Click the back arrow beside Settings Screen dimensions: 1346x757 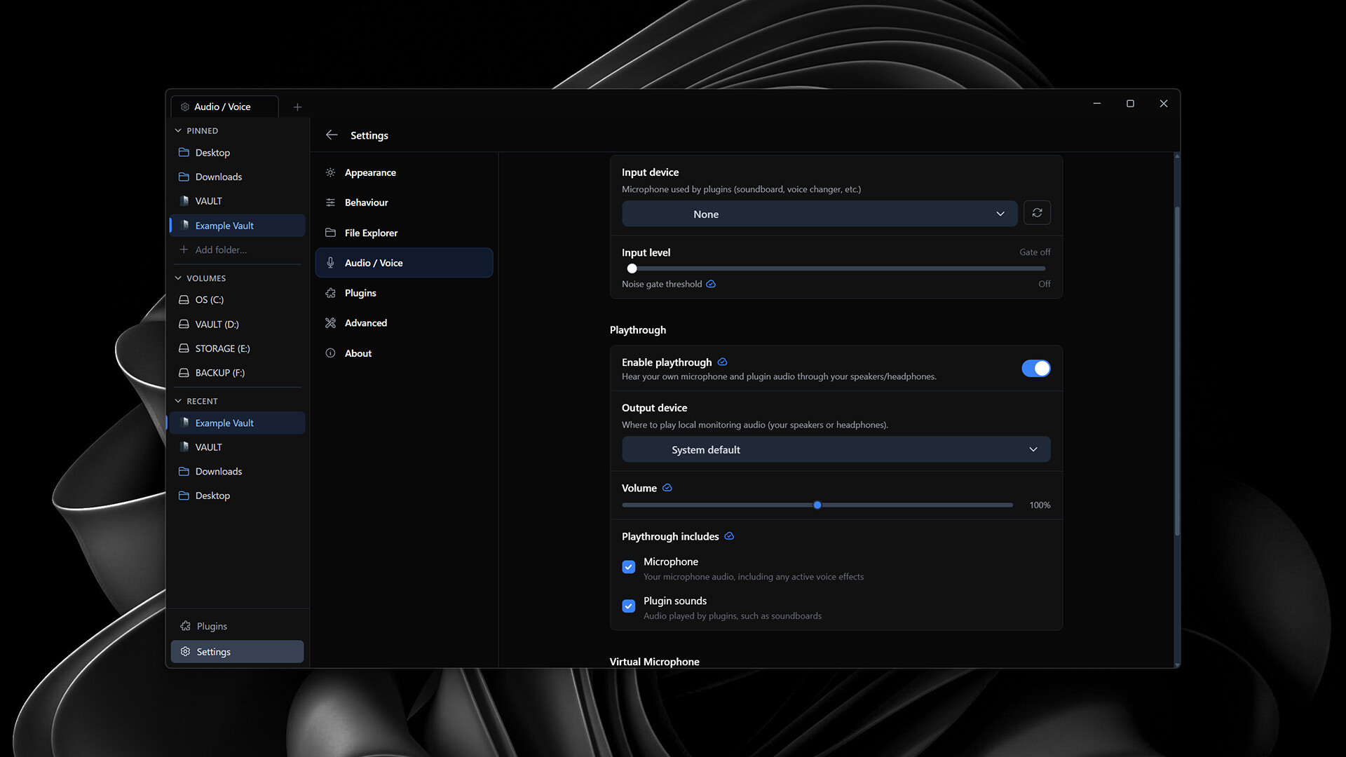[x=332, y=135]
